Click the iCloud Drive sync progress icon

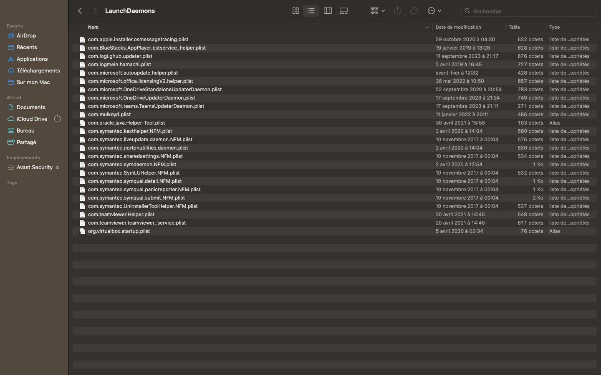point(58,119)
